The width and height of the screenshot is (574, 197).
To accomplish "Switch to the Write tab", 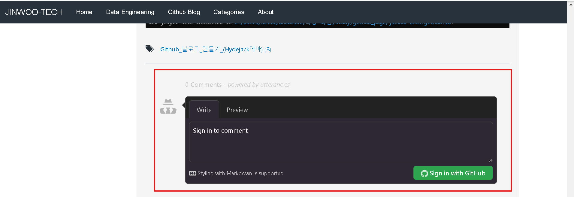I will coord(204,110).
